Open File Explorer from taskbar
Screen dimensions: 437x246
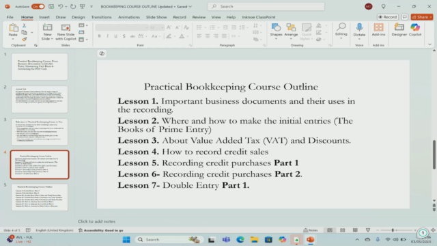254,240
